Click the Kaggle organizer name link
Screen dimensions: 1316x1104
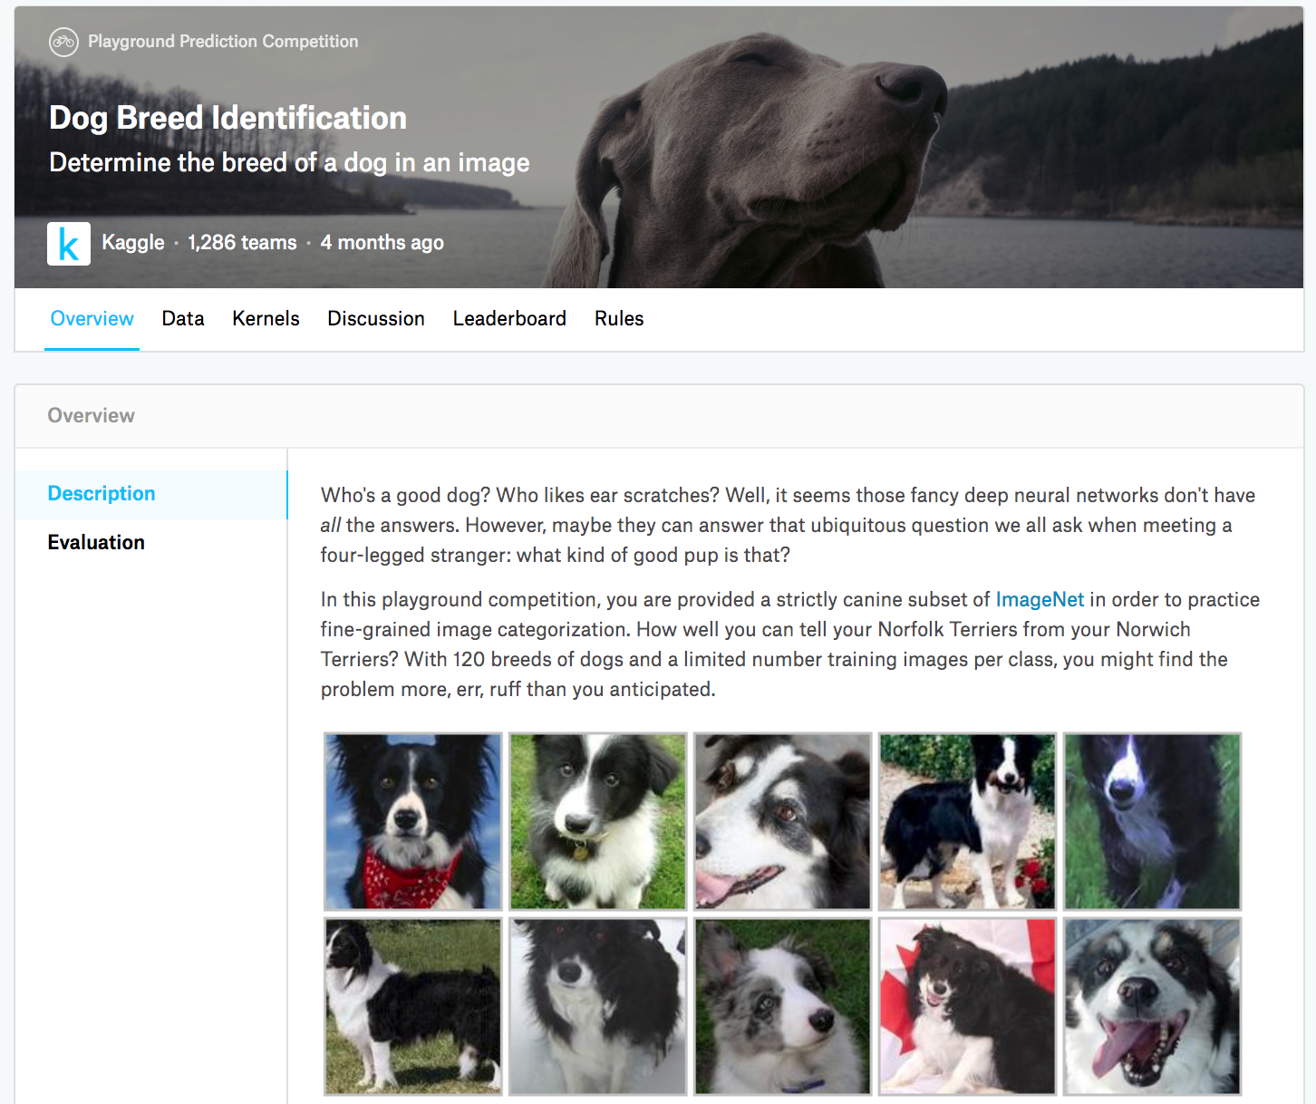[x=133, y=243]
